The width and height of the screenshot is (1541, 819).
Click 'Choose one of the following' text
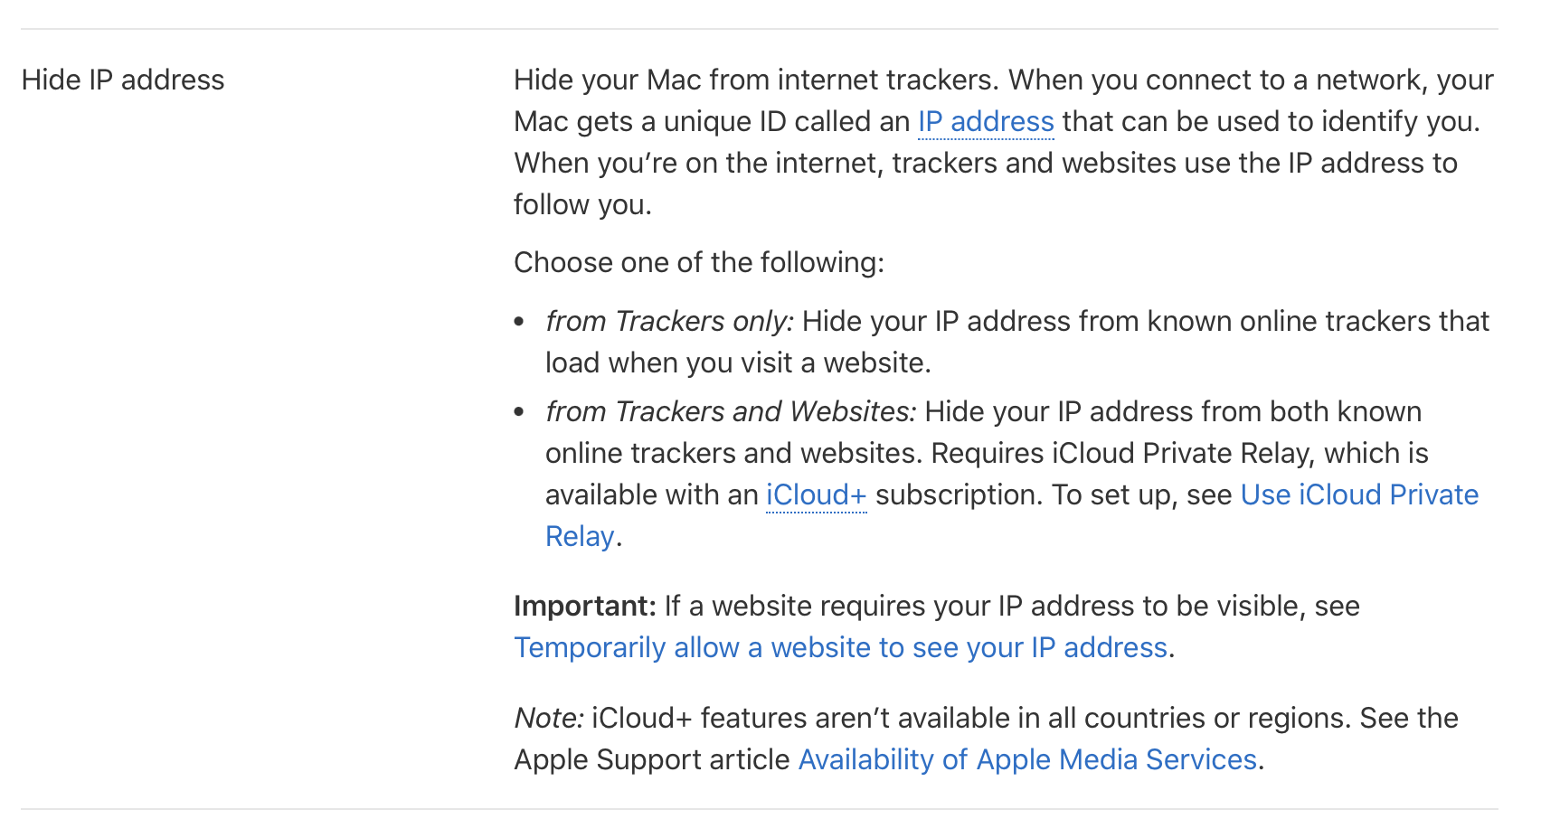tap(698, 262)
